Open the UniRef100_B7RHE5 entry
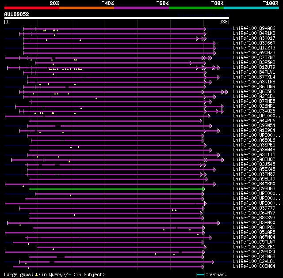Image resolution: width=283 pixels, height=278 pixels. tap(254, 101)
